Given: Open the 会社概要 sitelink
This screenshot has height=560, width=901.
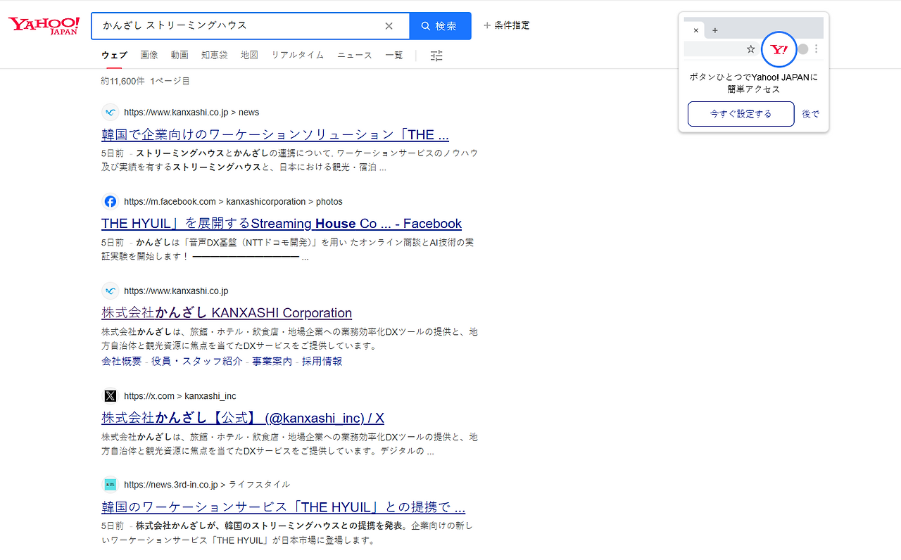Looking at the screenshot, I should click(121, 362).
